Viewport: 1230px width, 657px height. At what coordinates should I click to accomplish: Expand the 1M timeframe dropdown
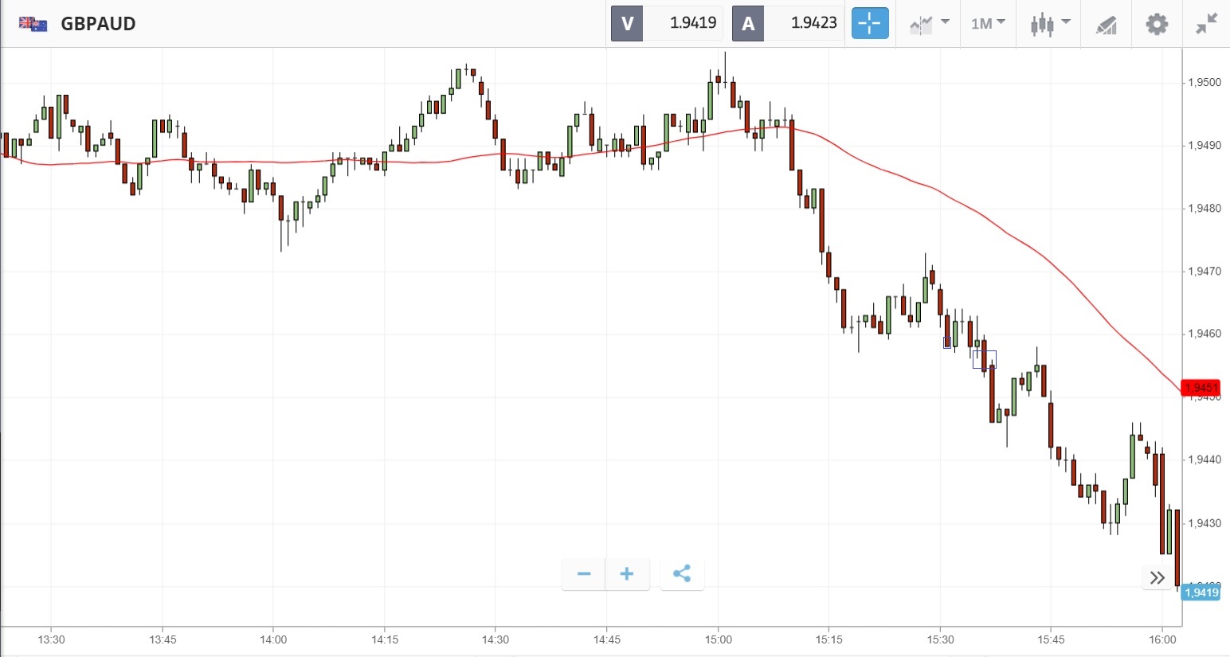point(988,24)
